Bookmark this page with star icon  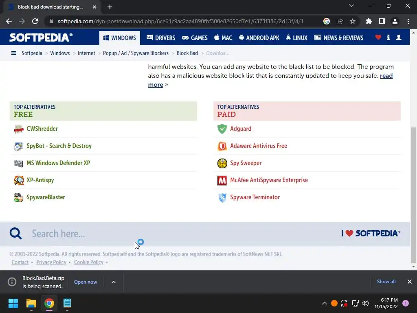point(353,21)
